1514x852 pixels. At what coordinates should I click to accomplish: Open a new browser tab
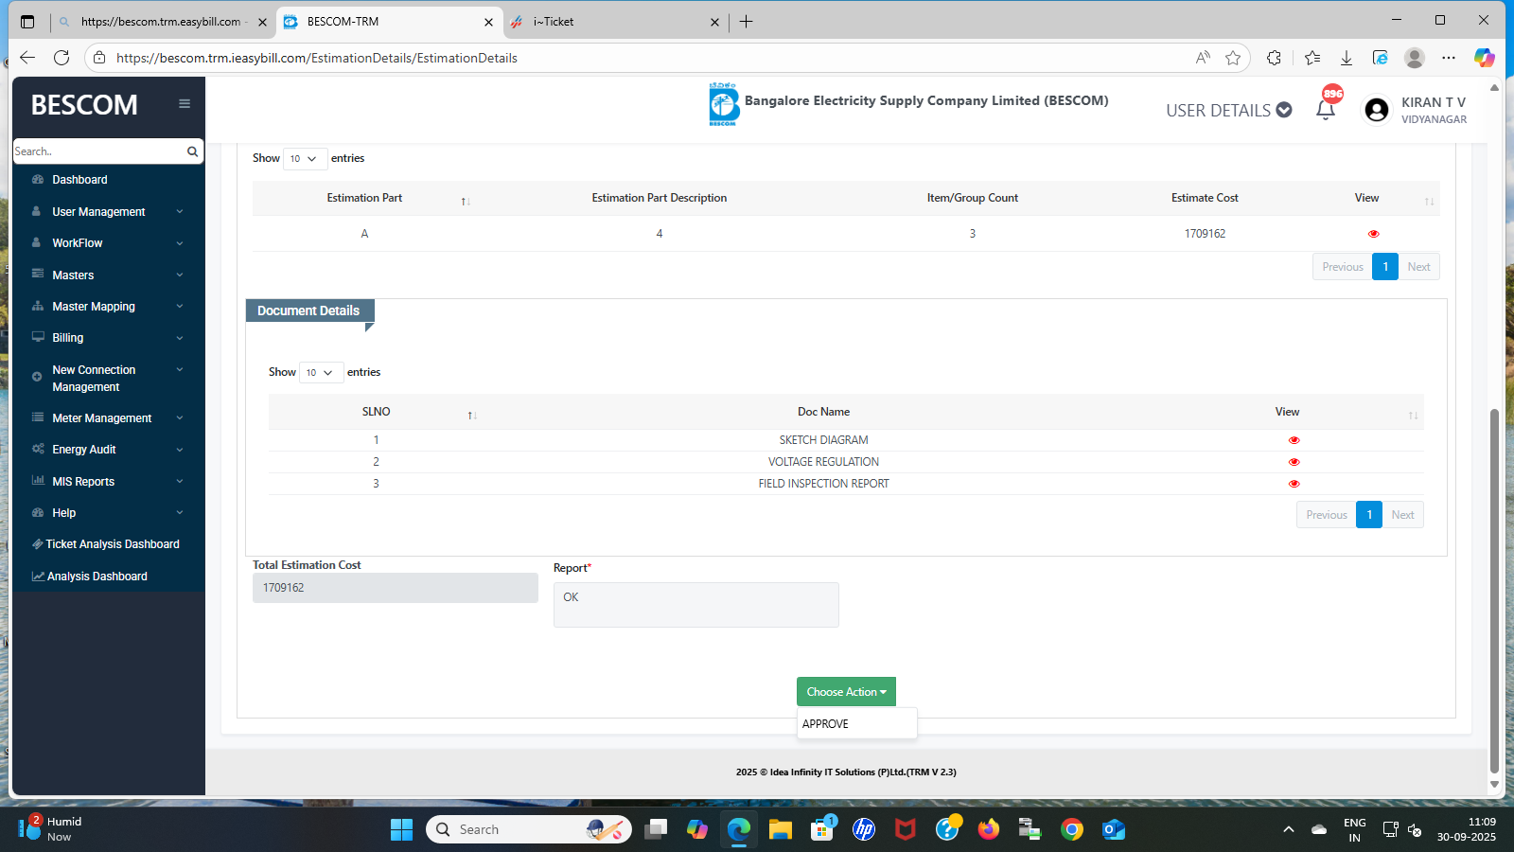tap(746, 22)
